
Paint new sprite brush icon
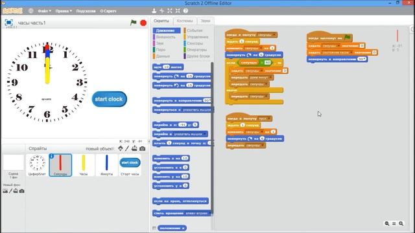(127, 148)
